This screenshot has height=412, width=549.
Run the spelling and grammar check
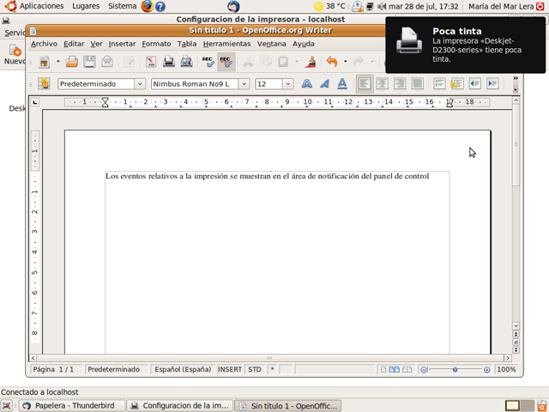click(208, 62)
